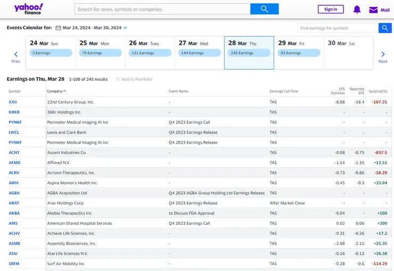This screenshot has height=271, width=394.
Task: Expand the date range dropdown chevron
Action: coord(125,28)
